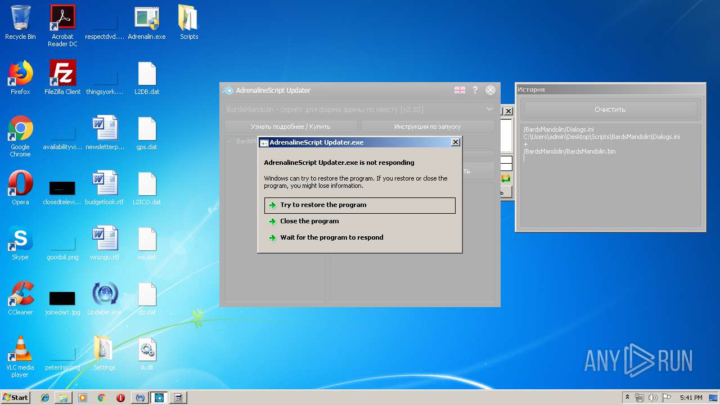720x405 pixels.
Task: Select the dtc.dat file
Action: [147, 298]
